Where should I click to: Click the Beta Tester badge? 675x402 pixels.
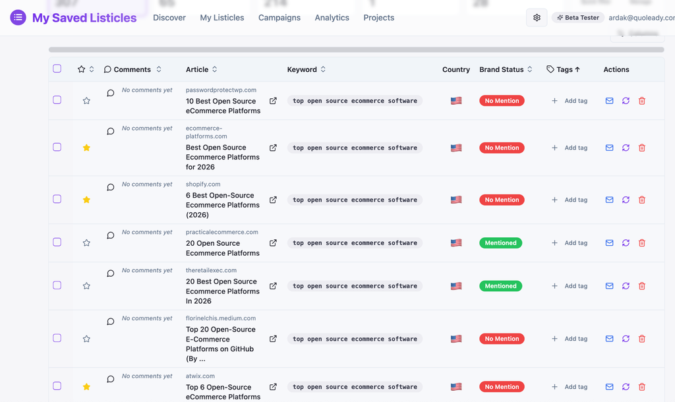pyautogui.click(x=577, y=18)
